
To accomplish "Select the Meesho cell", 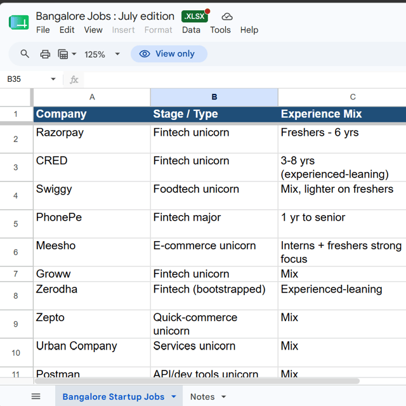I will click(92, 252).
